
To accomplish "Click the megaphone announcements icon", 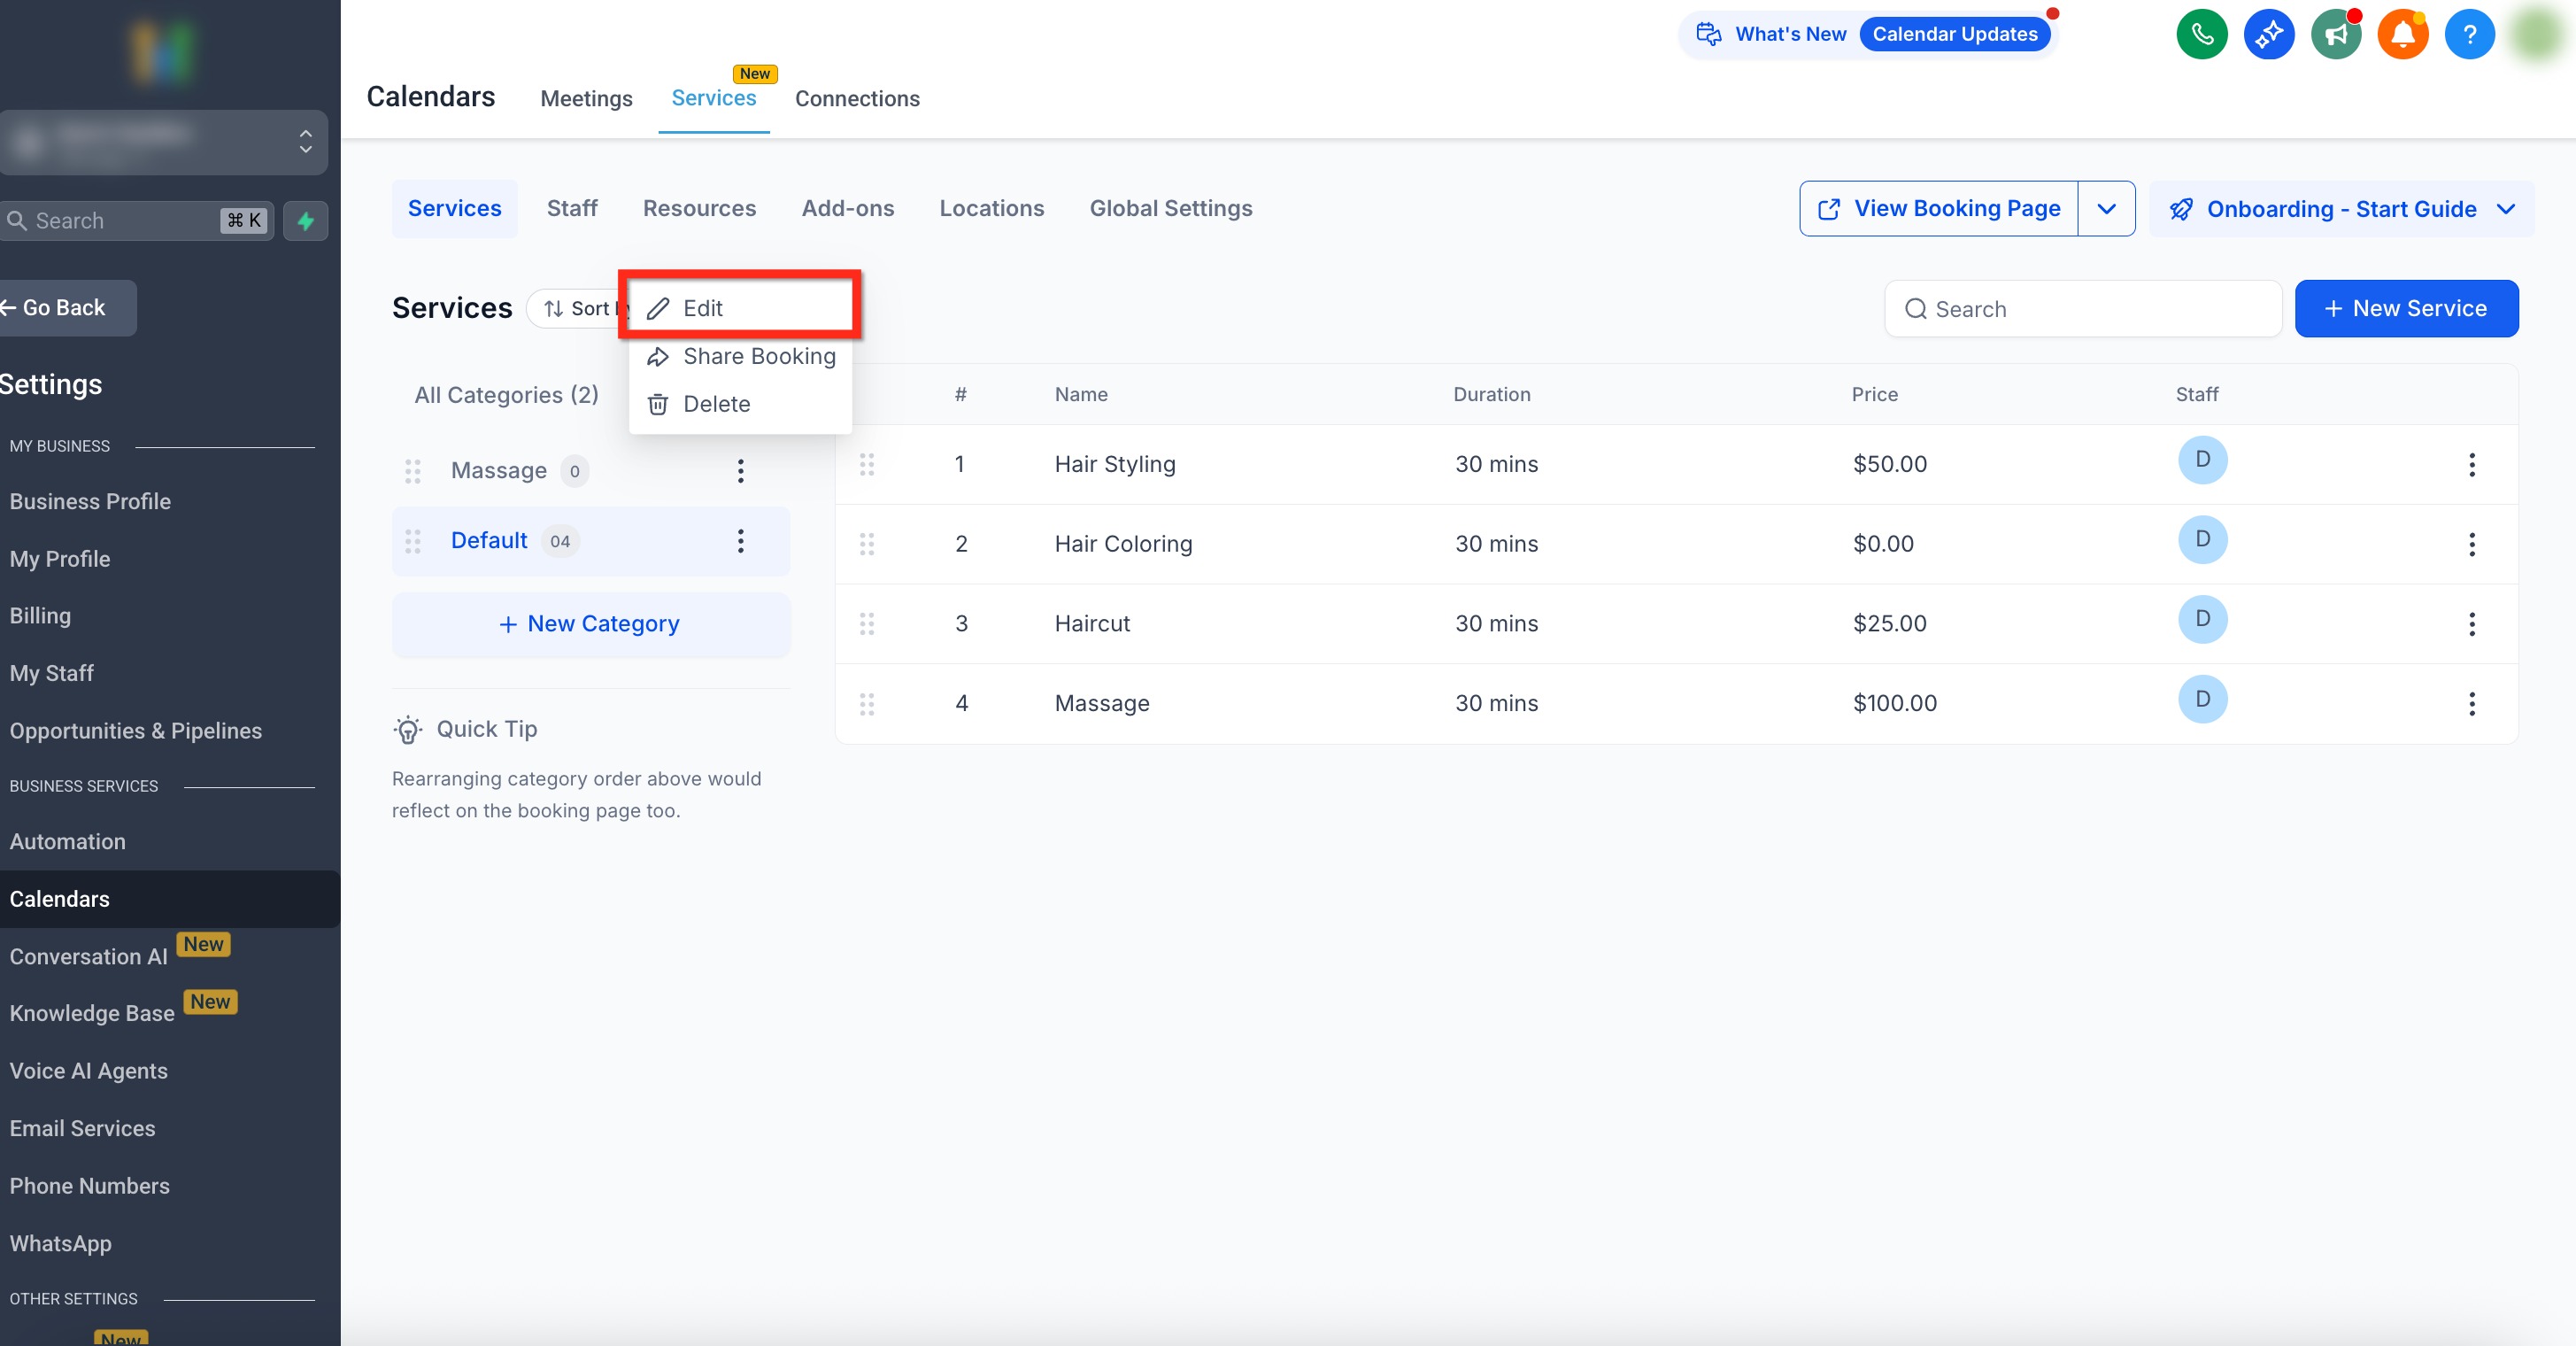I will [x=2335, y=35].
